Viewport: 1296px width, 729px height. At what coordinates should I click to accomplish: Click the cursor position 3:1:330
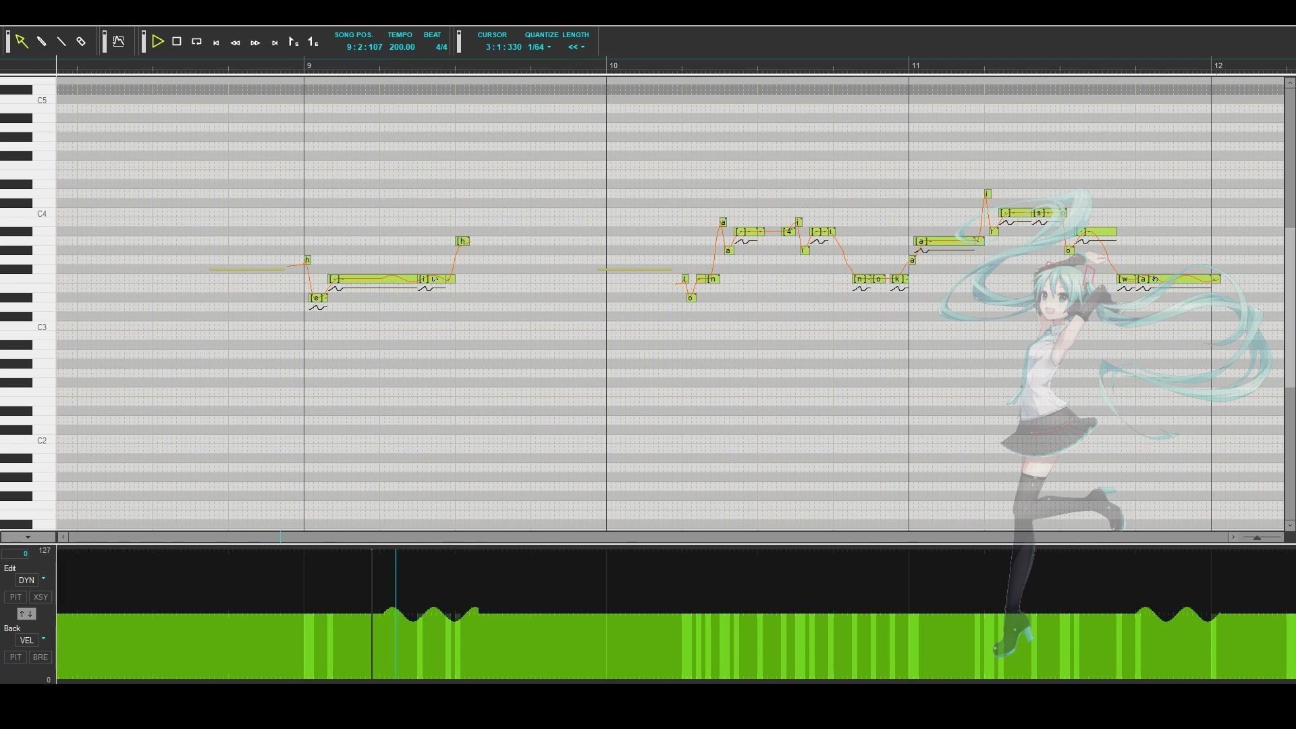(504, 47)
